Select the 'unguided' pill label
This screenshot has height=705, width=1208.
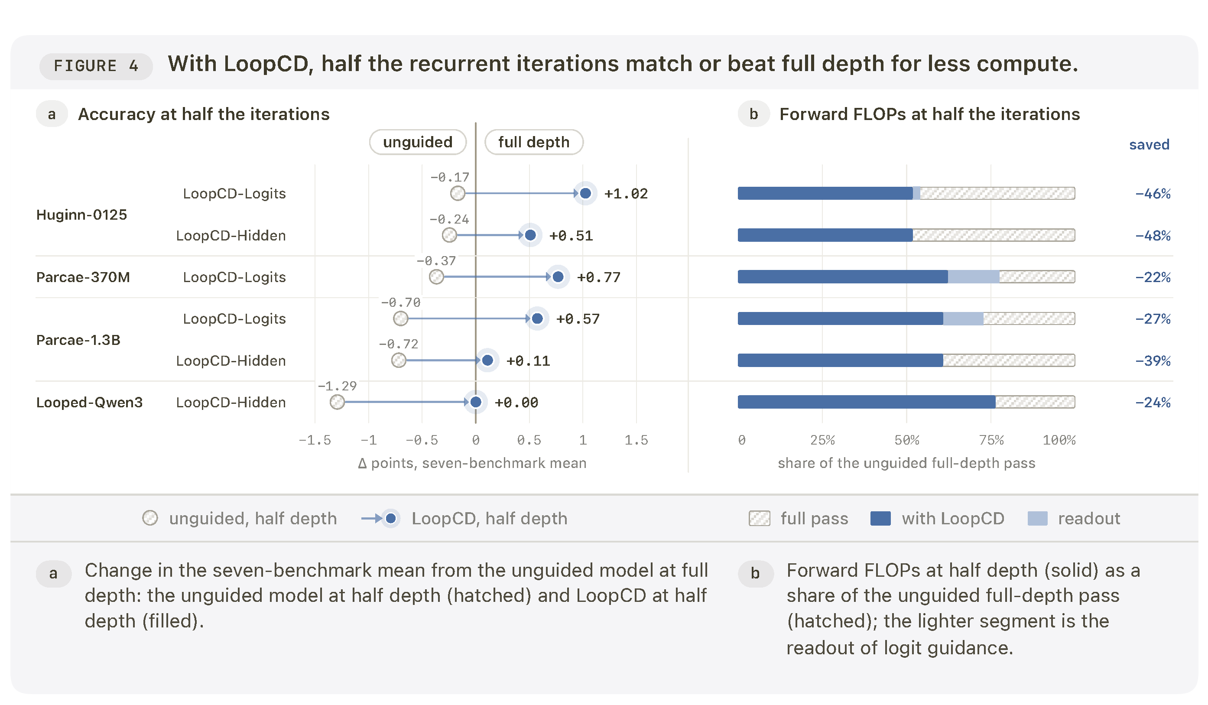pos(418,142)
